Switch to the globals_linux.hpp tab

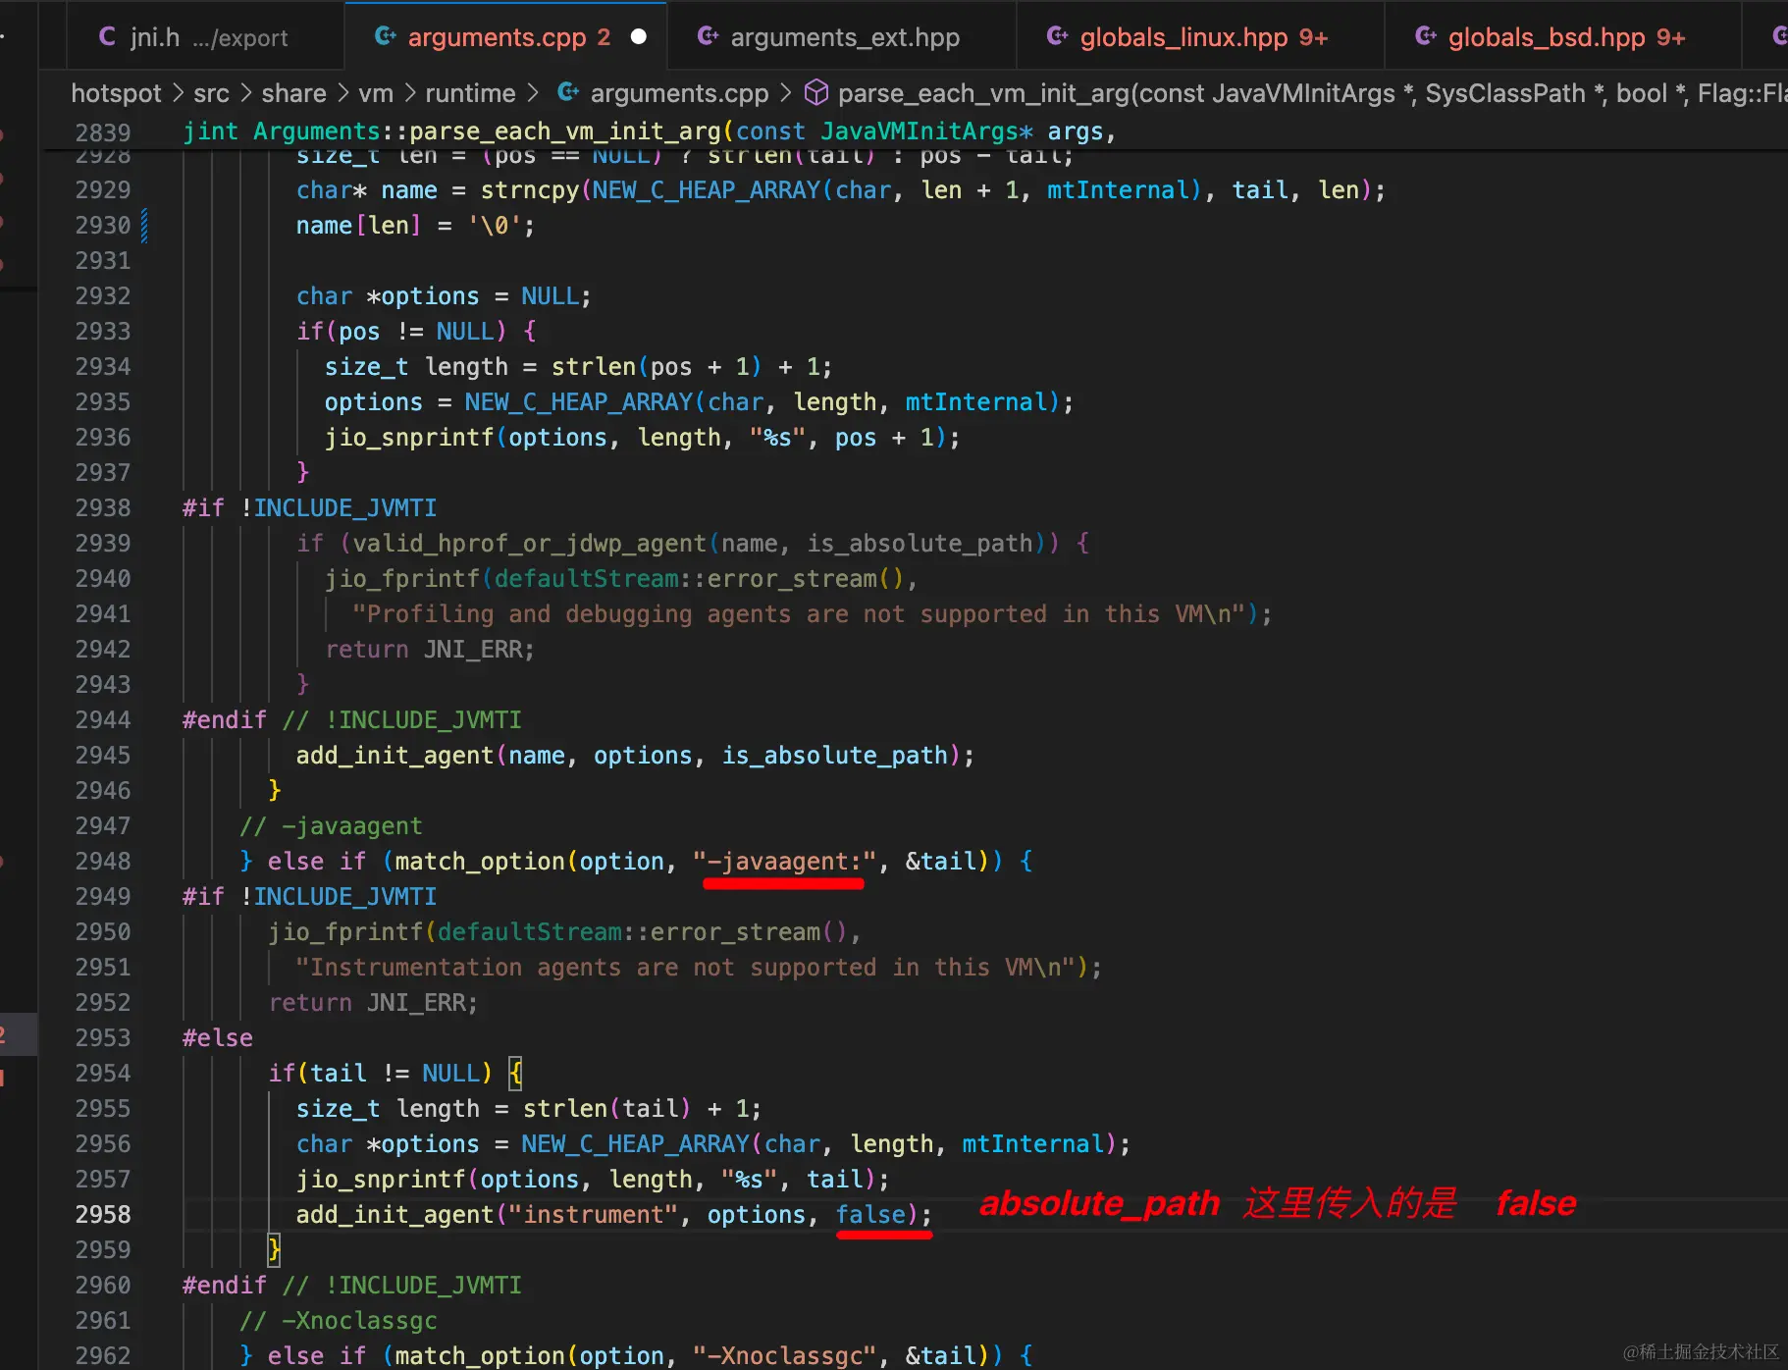1201,37
